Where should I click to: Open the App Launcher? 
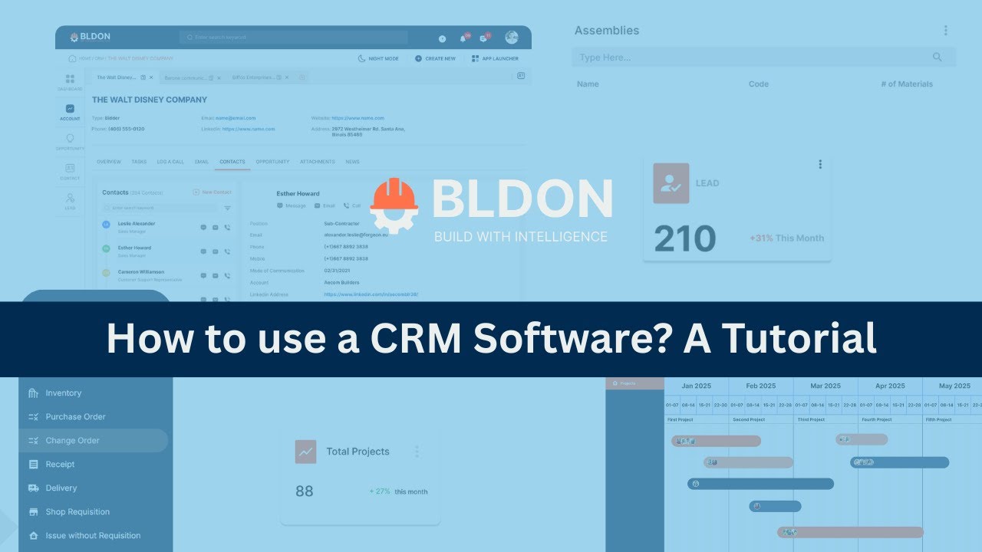click(495, 58)
